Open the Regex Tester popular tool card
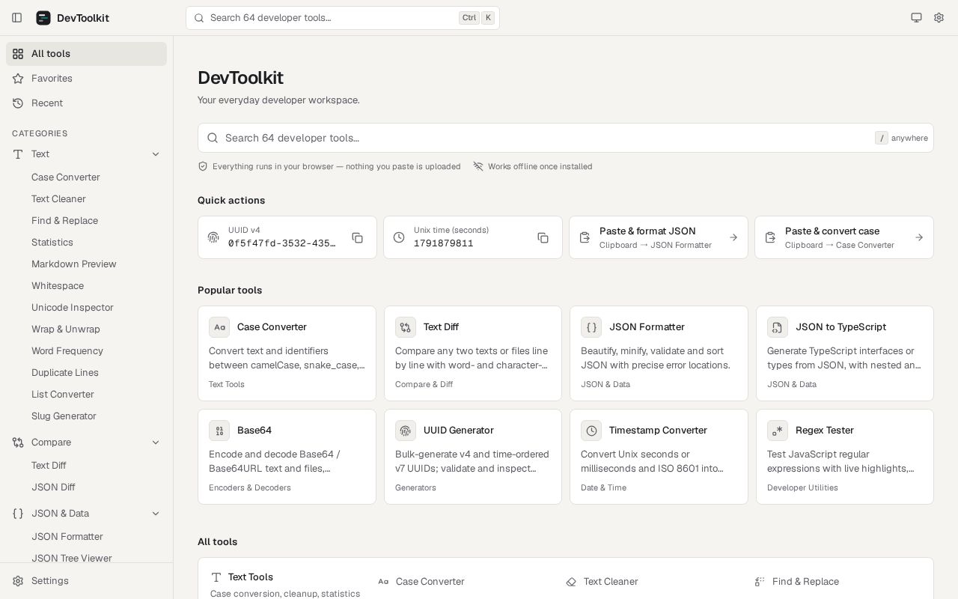 point(845,457)
